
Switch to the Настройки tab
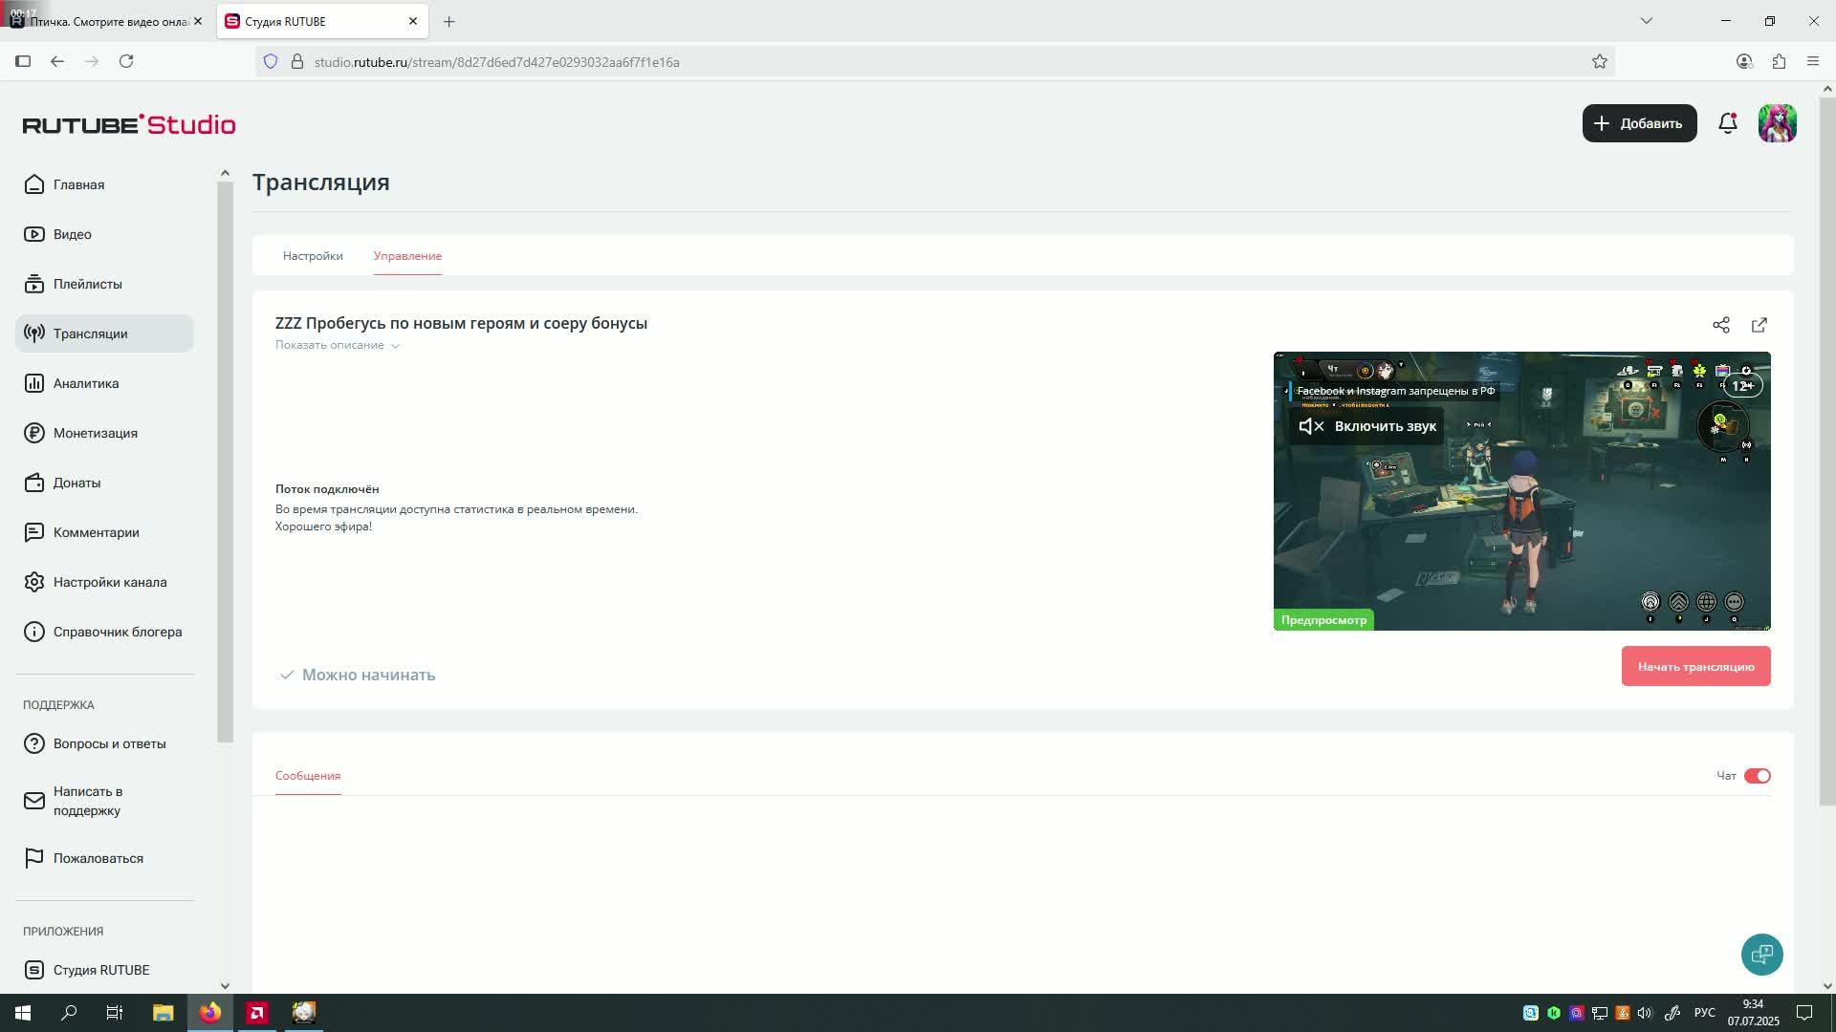pos(313,256)
